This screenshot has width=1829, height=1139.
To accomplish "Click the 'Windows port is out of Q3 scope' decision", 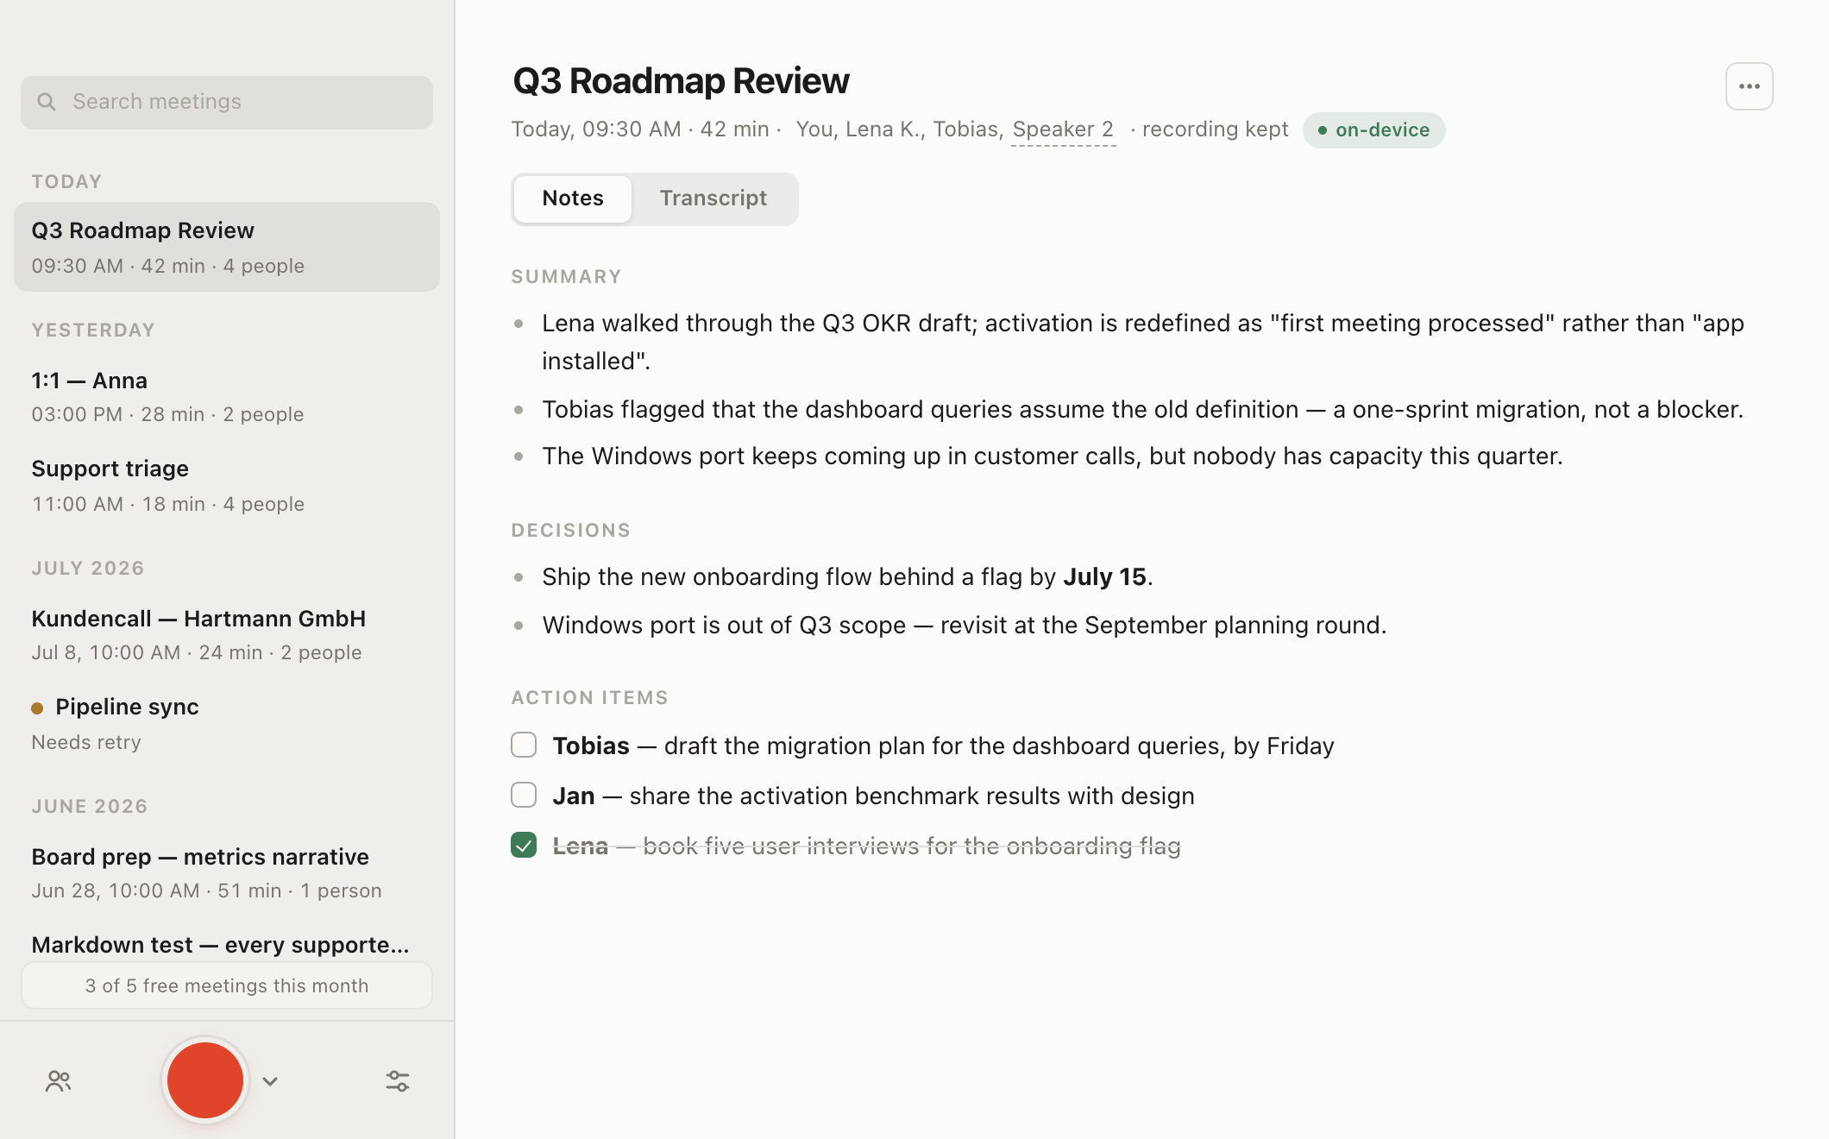I will (964, 625).
